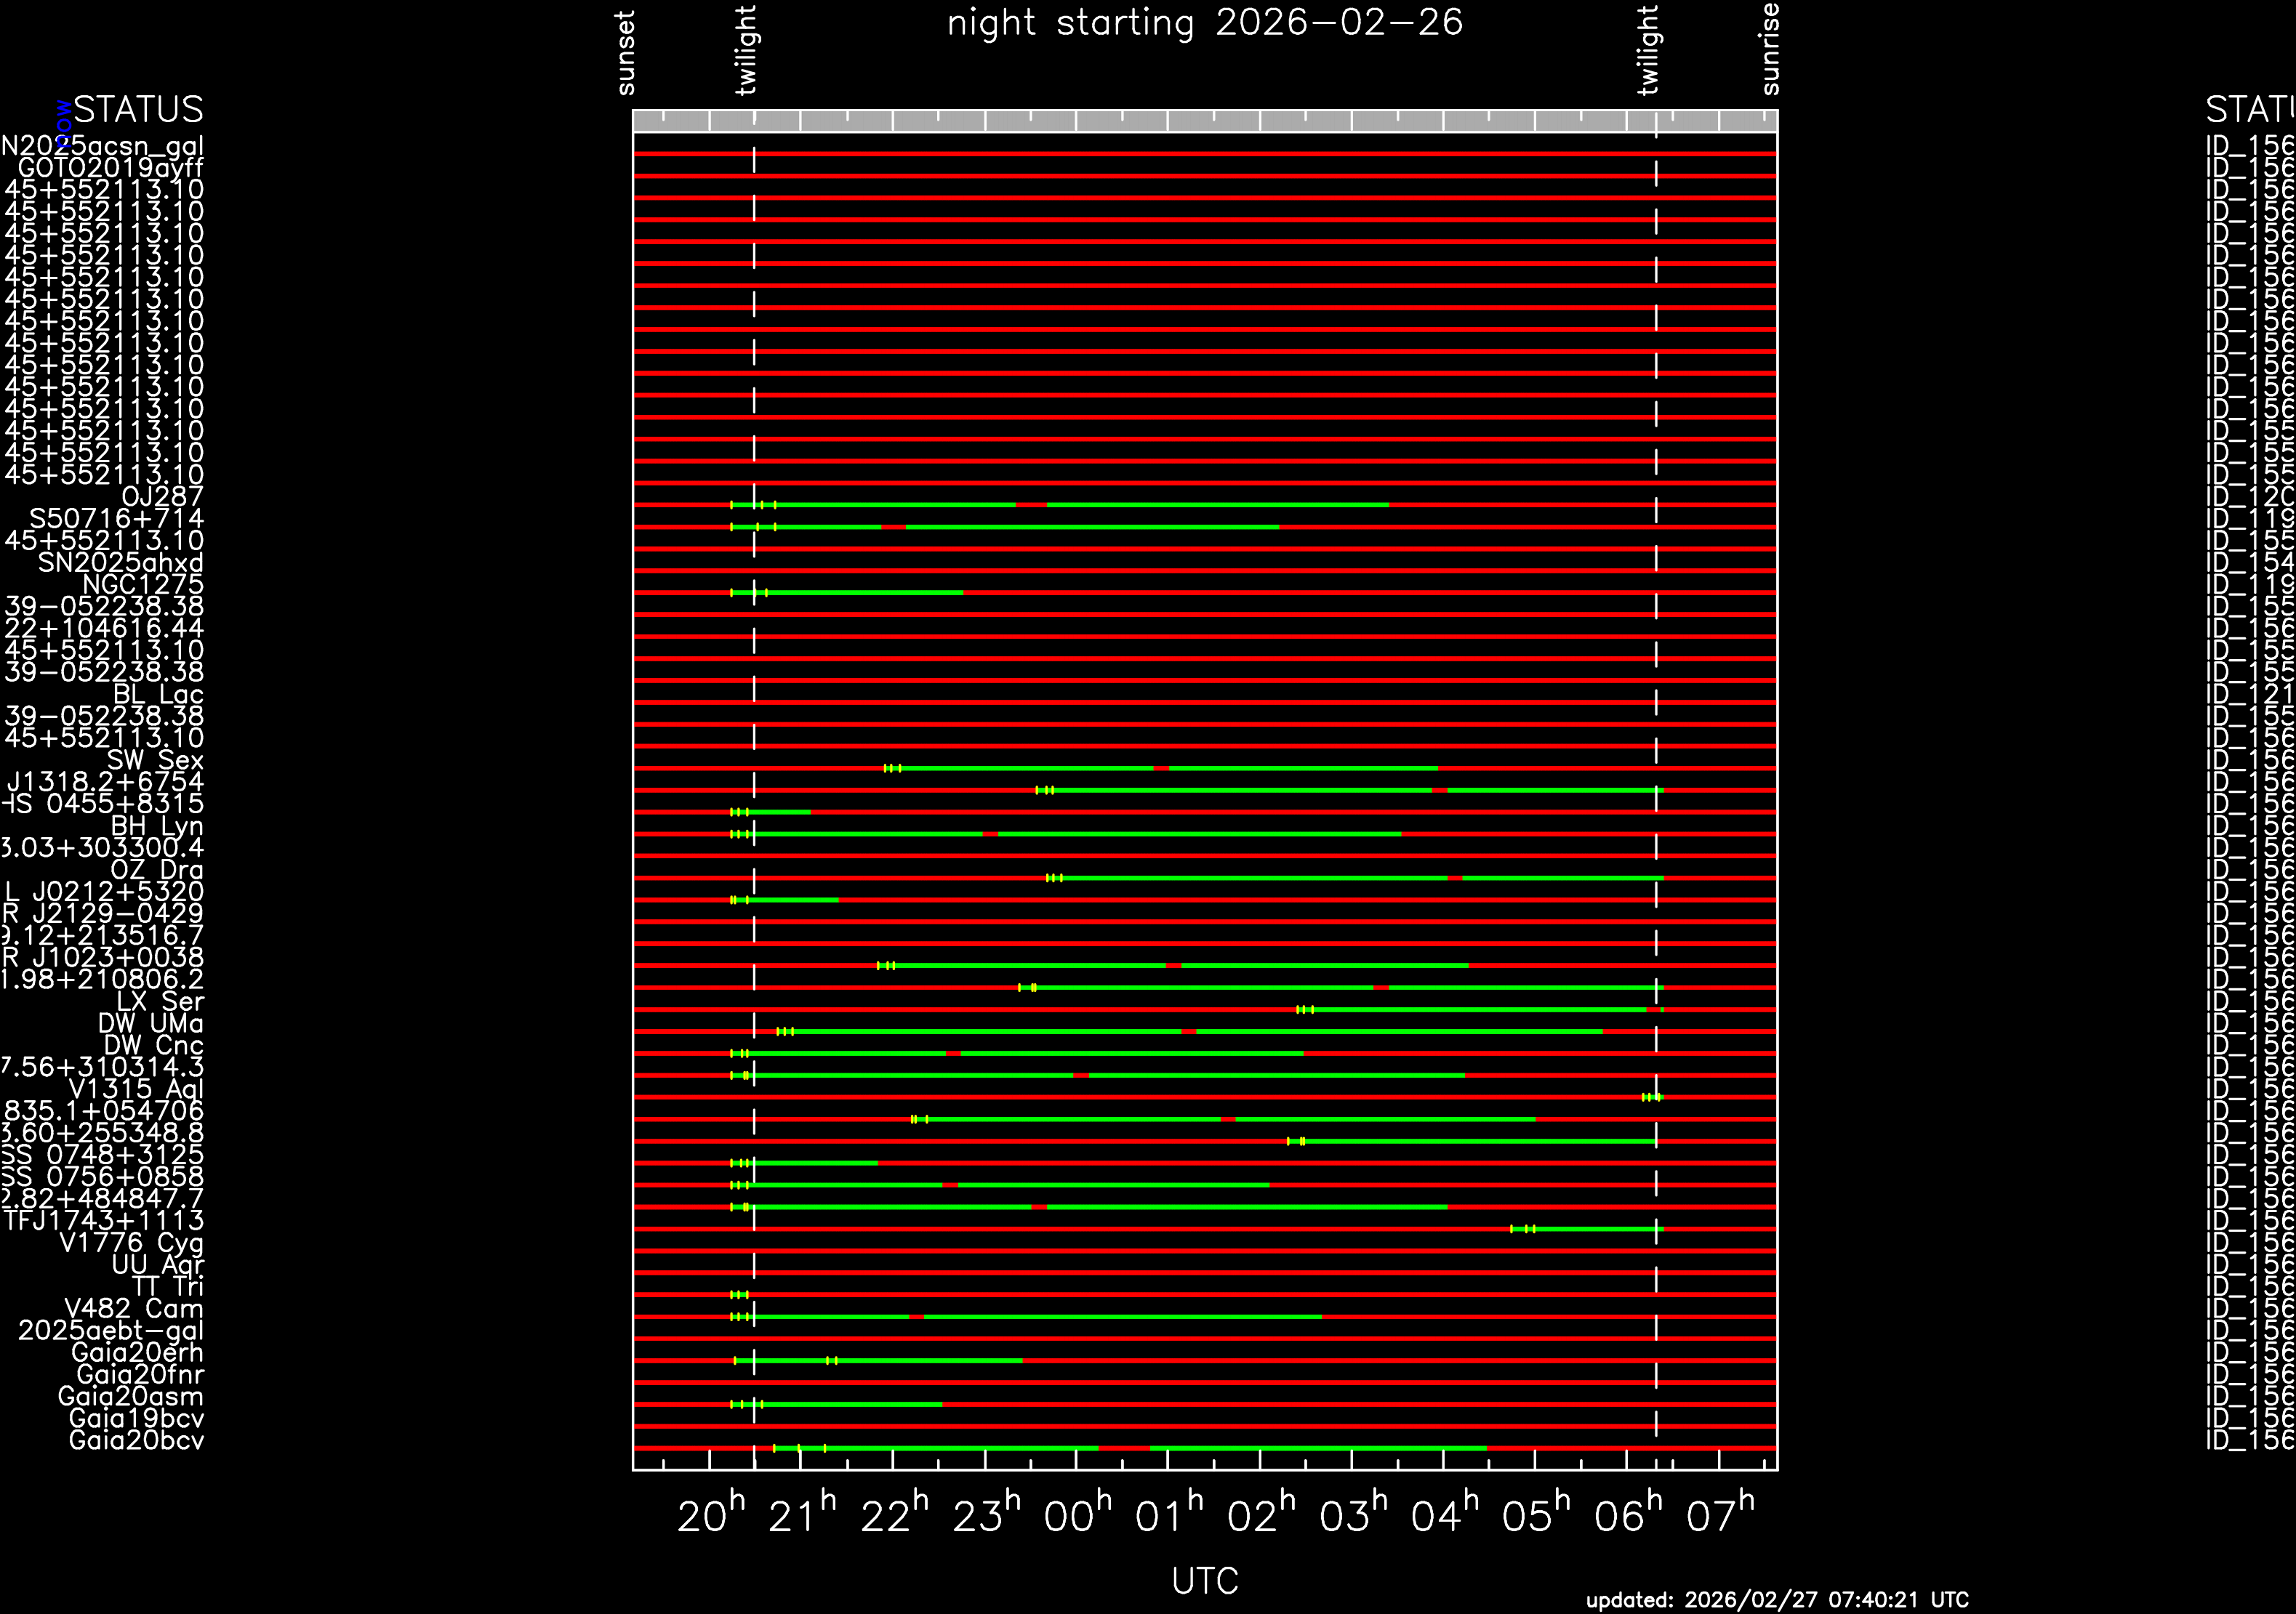This screenshot has width=2296, height=1614.
Task: Click the left STATUS column header
Action: [138, 109]
